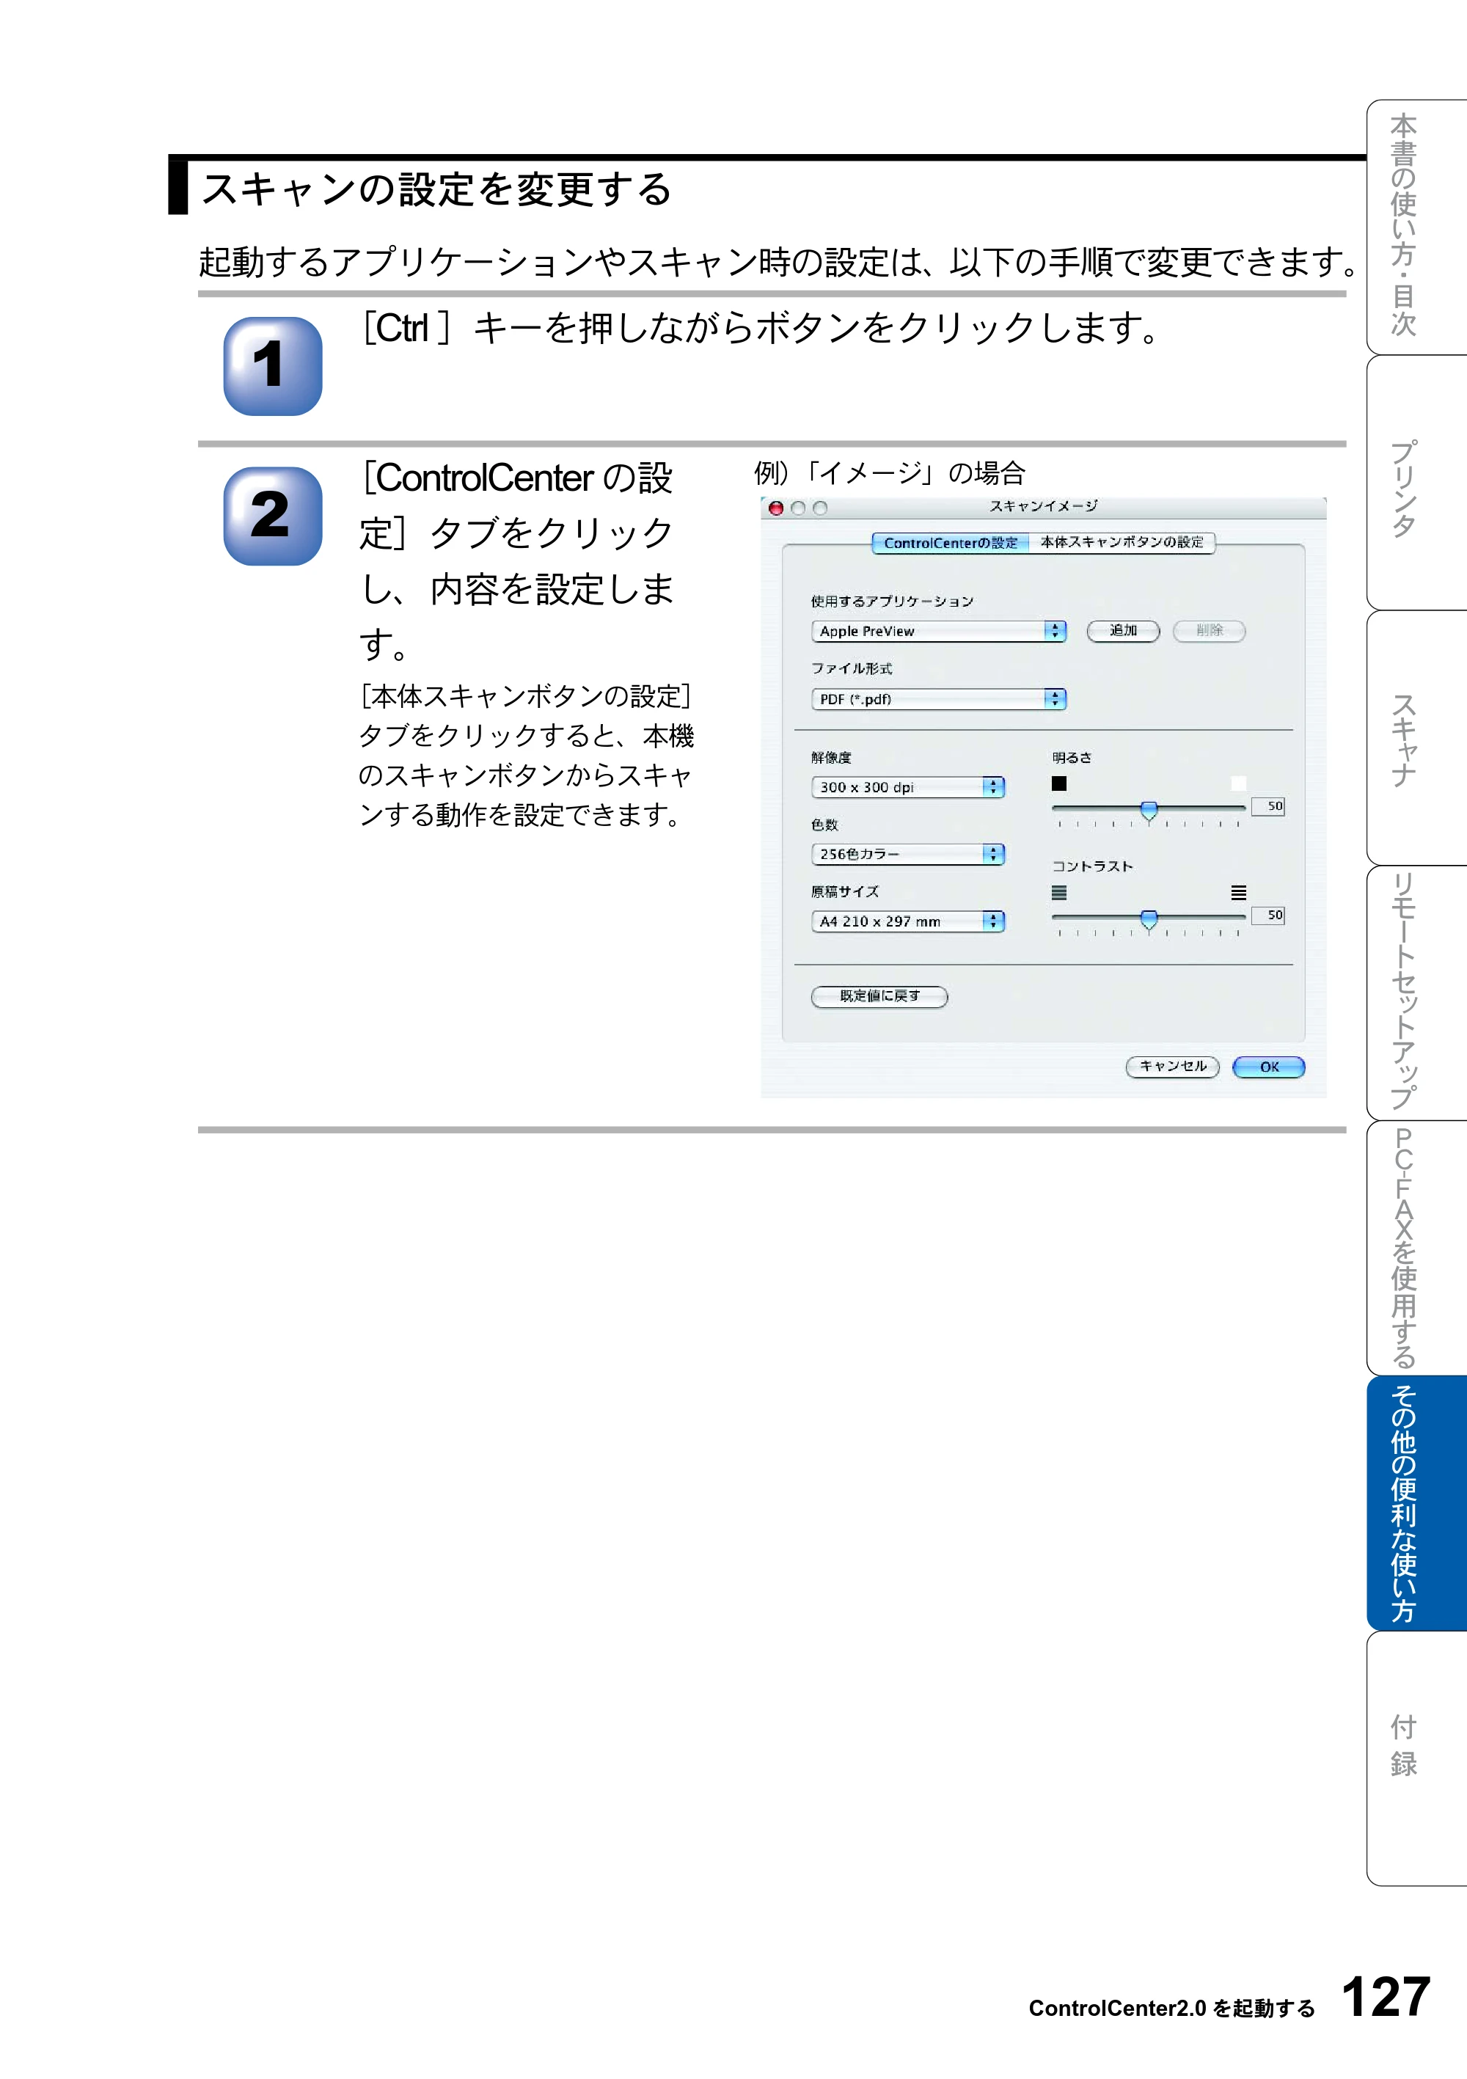
Task: Open the 300 x 300 dpi resolution dropdown
Action: point(907,787)
